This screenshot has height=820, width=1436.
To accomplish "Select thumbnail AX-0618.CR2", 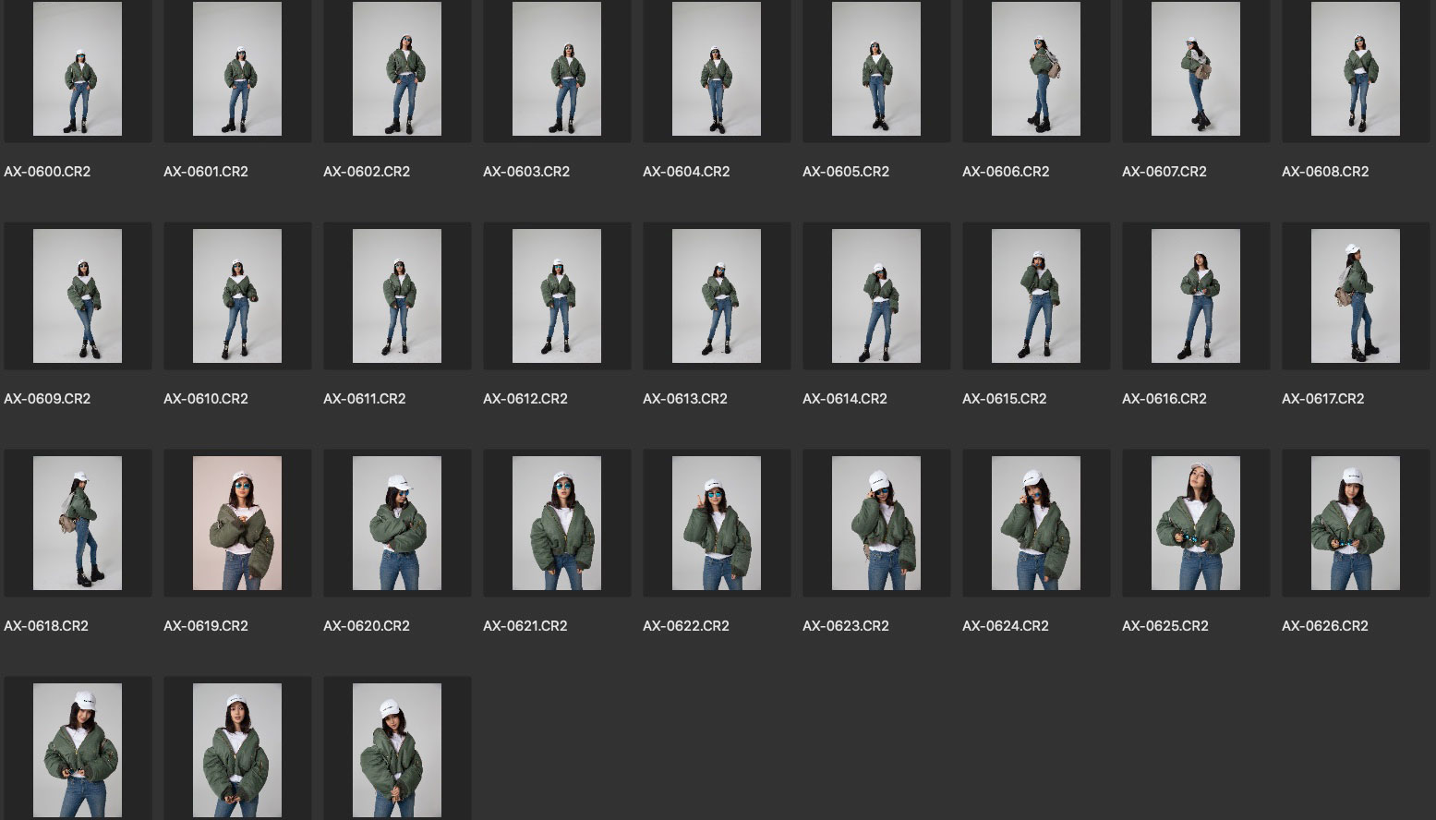I will 78,524.
